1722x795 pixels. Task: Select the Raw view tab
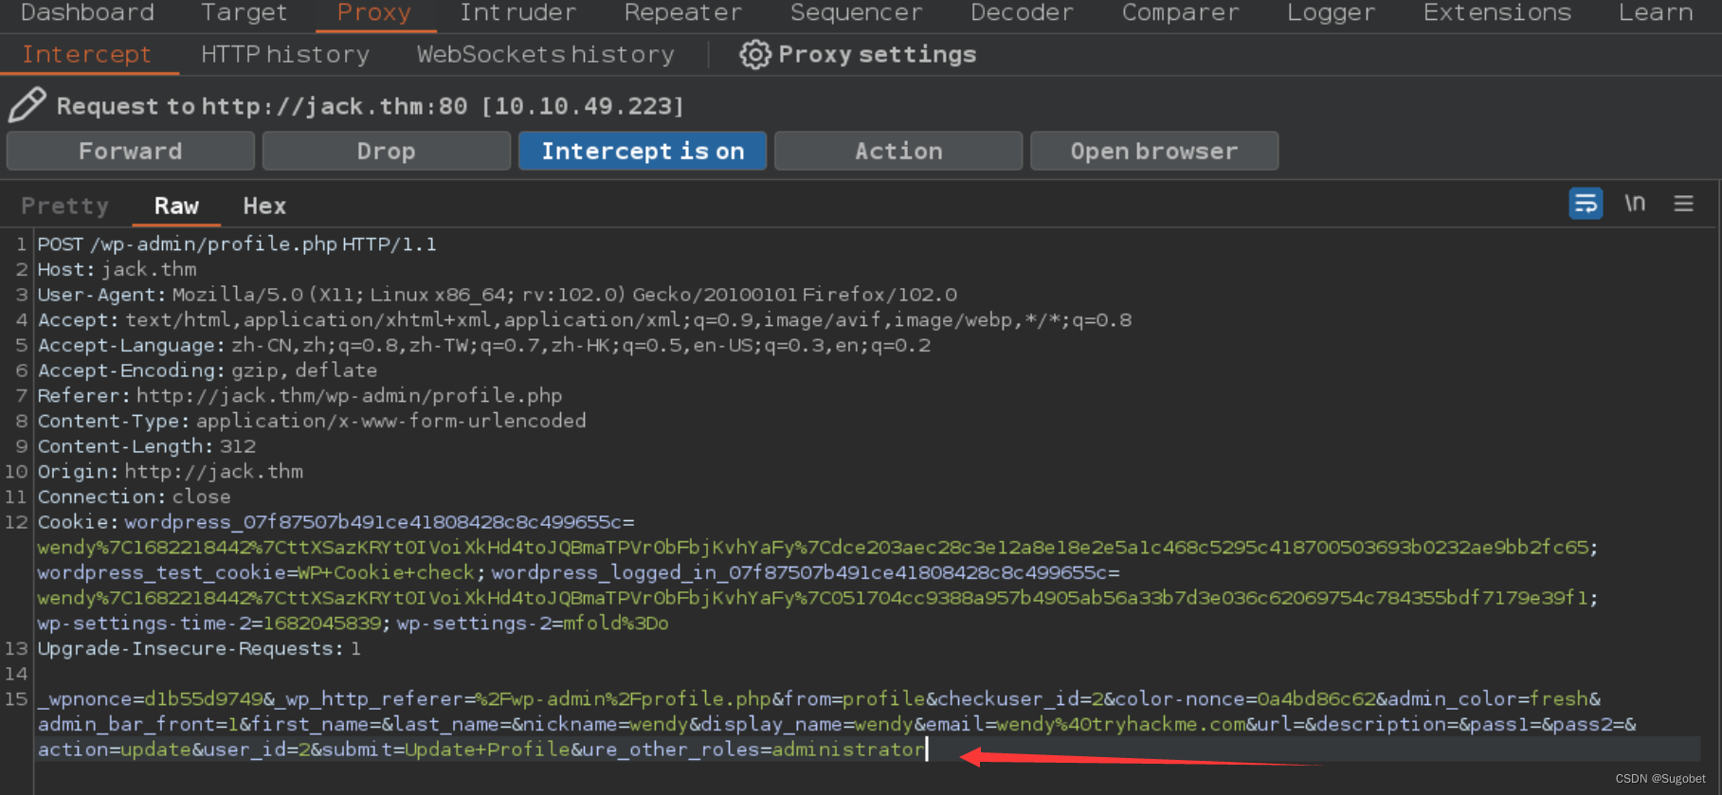(x=176, y=206)
